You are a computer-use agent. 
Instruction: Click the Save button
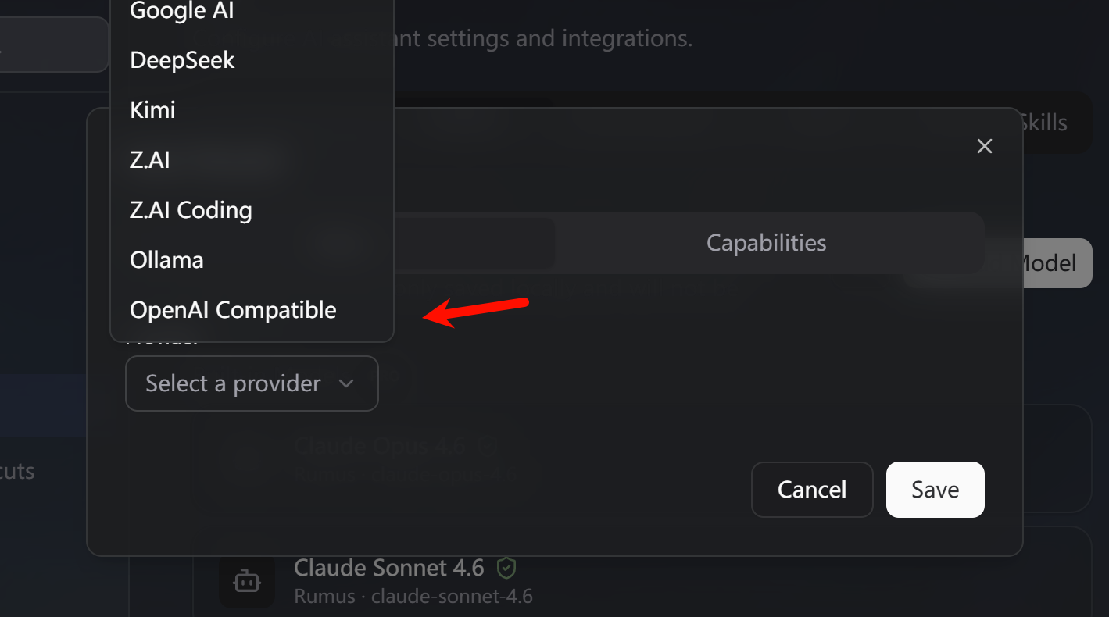point(935,490)
